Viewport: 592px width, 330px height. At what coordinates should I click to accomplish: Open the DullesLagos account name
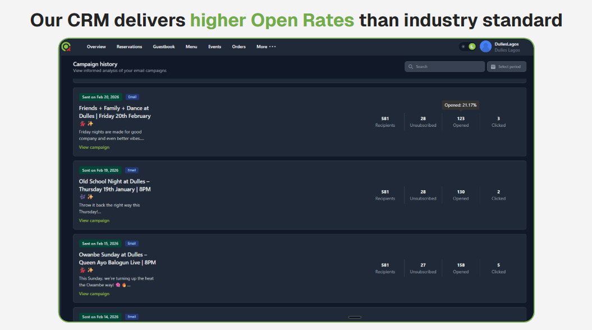point(507,44)
